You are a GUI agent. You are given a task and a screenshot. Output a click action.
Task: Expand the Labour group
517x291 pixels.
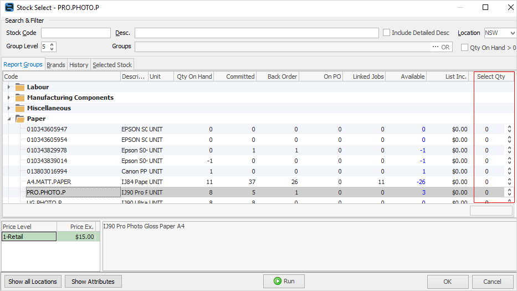[9, 87]
